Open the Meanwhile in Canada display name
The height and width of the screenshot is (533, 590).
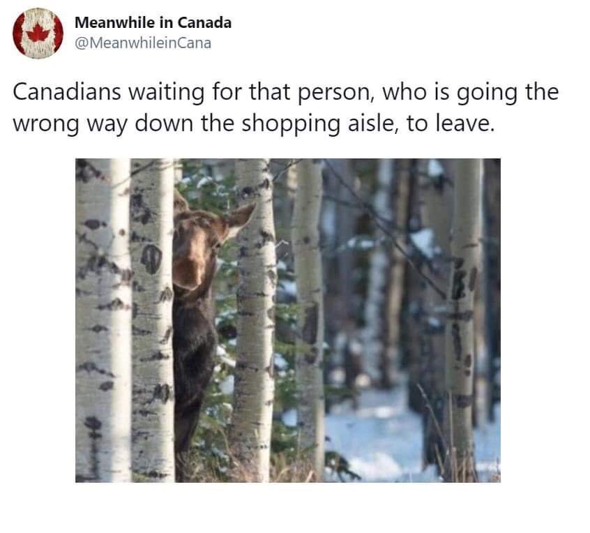pyautogui.click(x=153, y=22)
